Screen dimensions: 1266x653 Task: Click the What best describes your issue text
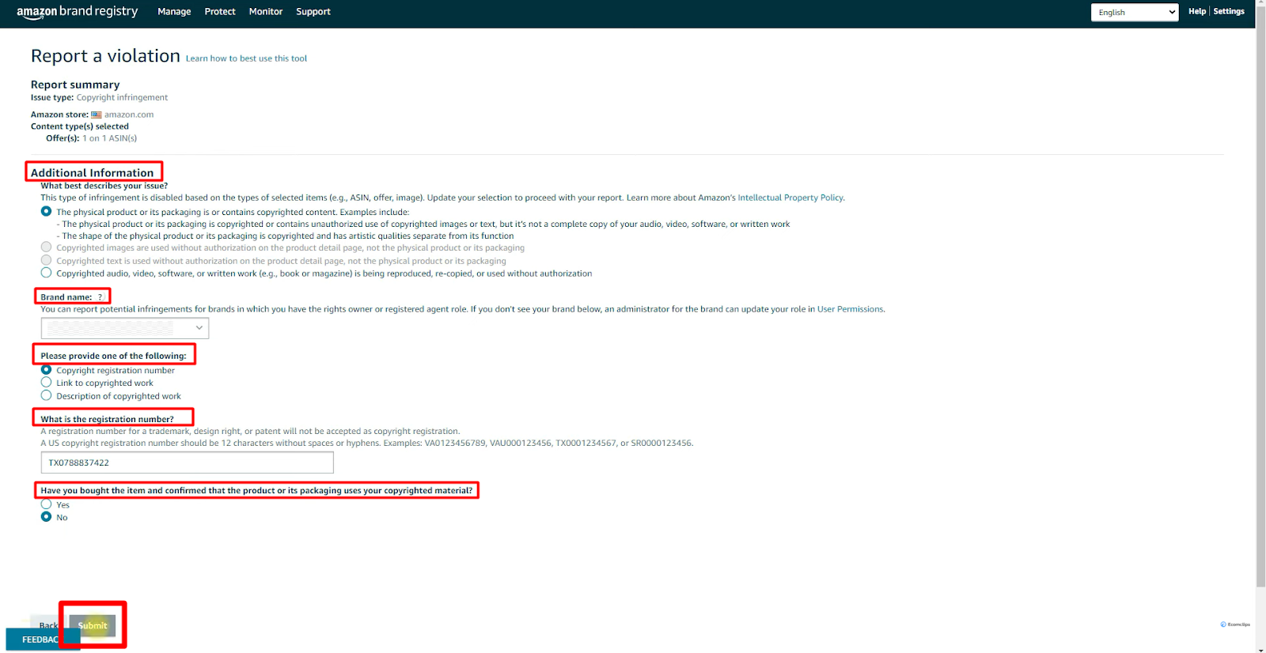pyautogui.click(x=104, y=186)
